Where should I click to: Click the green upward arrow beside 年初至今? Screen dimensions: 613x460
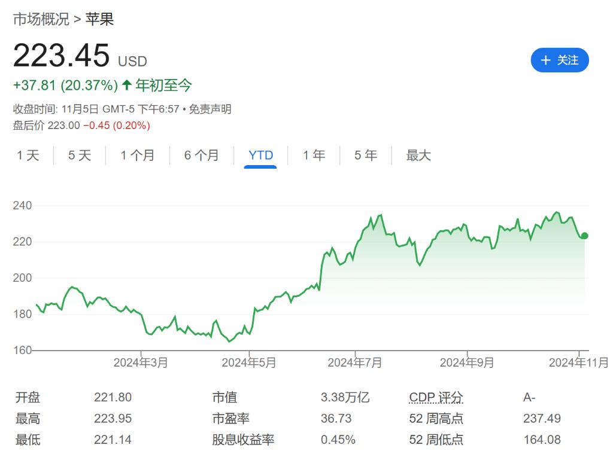[x=126, y=85]
